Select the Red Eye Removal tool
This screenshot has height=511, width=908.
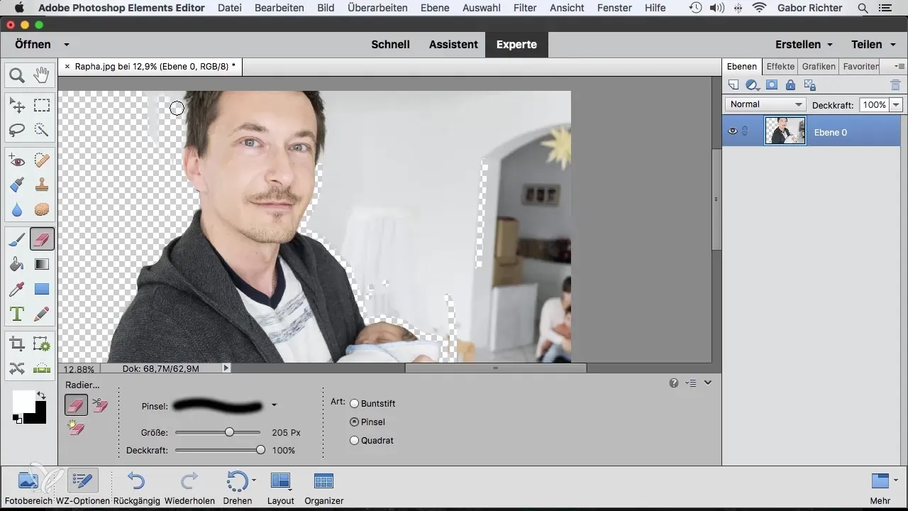(17, 161)
